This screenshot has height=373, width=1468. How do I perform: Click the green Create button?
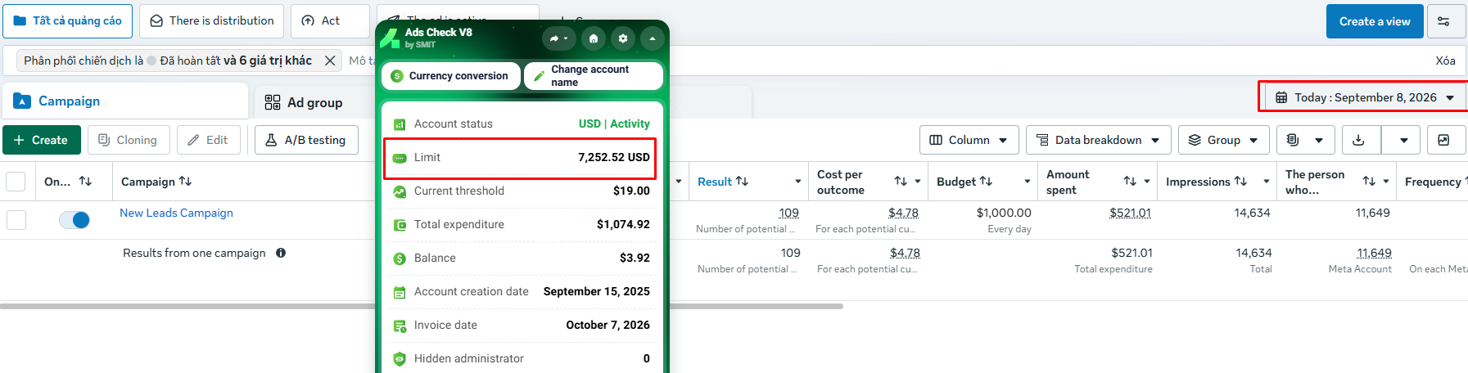(42, 140)
